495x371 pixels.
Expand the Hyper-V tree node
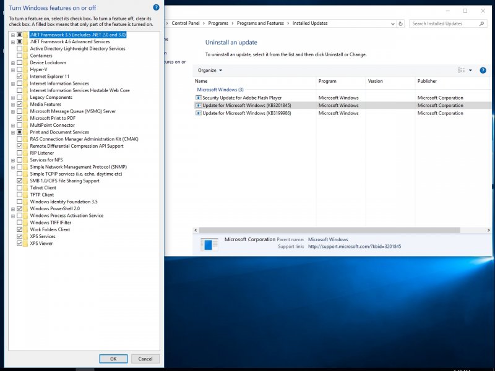(13, 70)
